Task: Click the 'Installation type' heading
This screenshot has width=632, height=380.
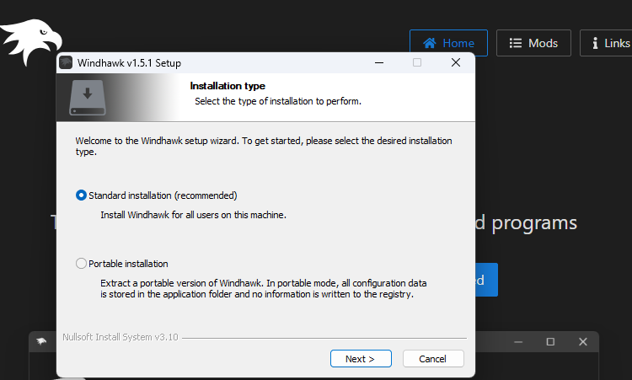Action: pos(228,86)
